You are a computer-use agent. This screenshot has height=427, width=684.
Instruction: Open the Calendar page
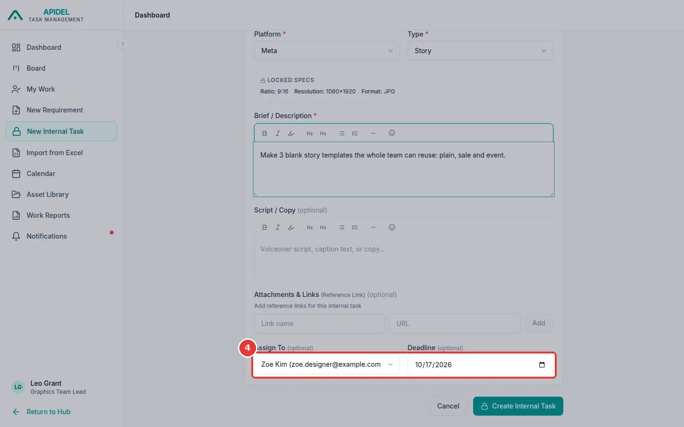point(61,174)
